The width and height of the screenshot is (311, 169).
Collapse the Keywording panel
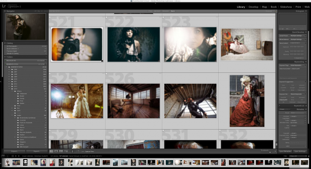click(x=306, y=62)
